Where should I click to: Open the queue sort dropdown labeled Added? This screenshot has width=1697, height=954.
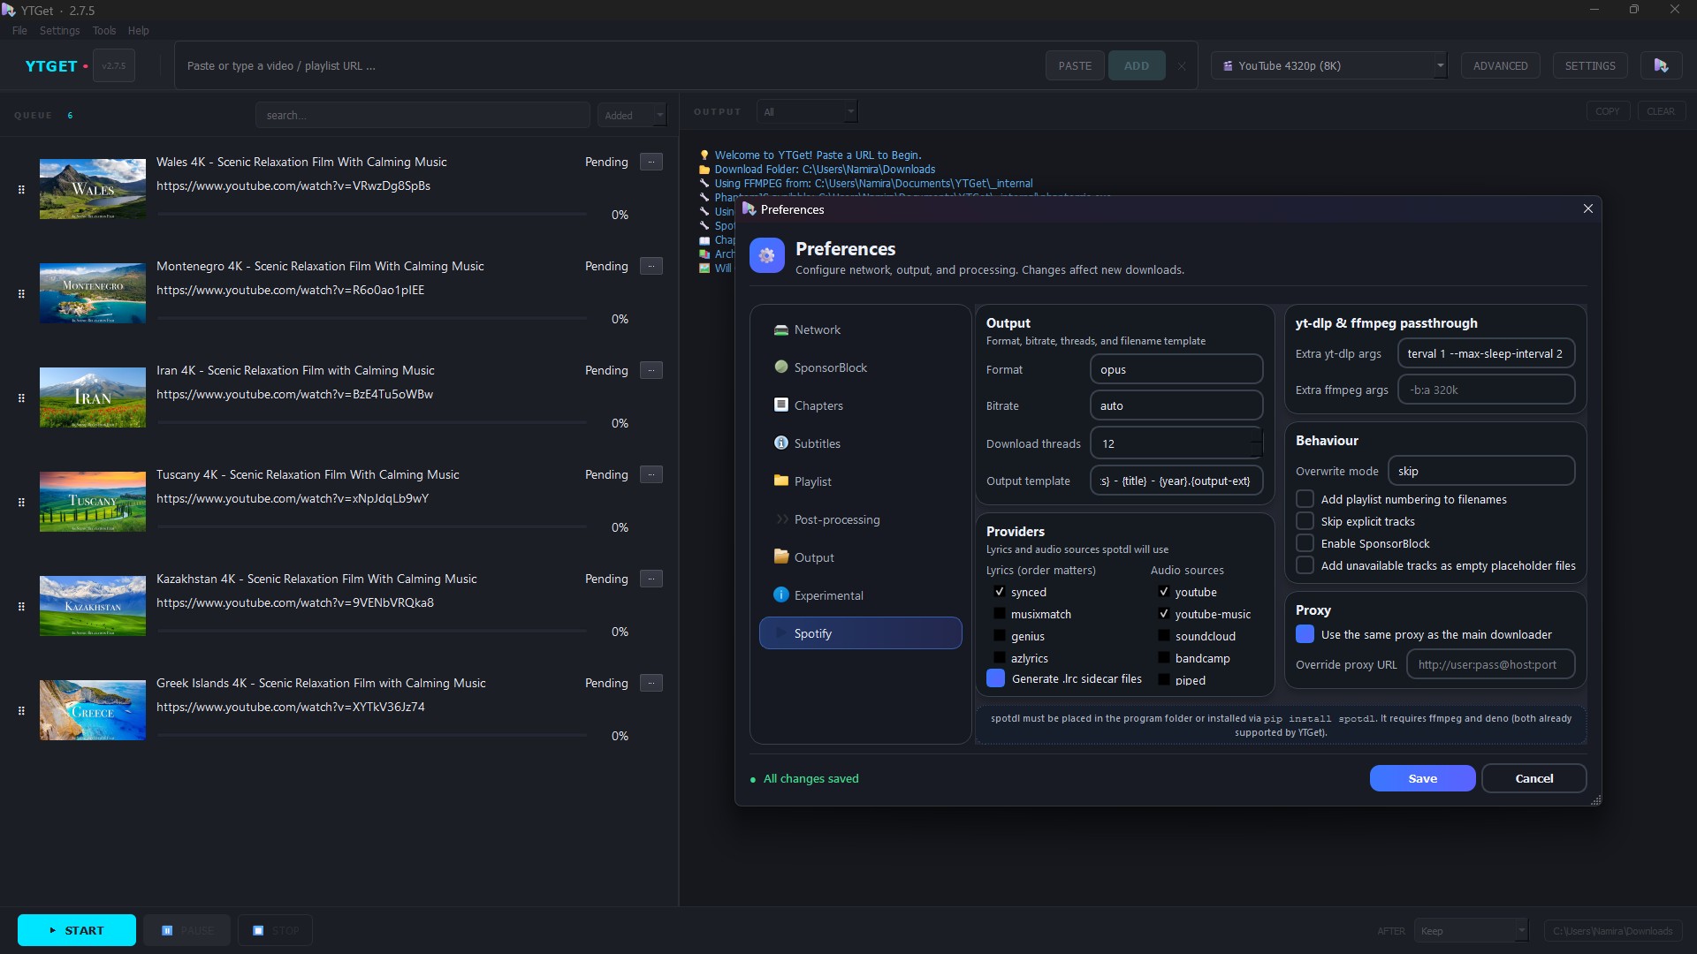tap(631, 115)
